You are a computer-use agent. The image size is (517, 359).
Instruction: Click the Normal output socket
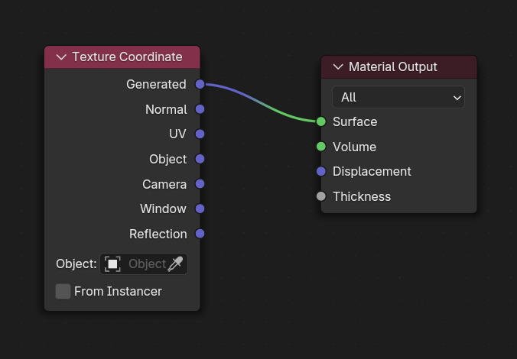pos(200,109)
